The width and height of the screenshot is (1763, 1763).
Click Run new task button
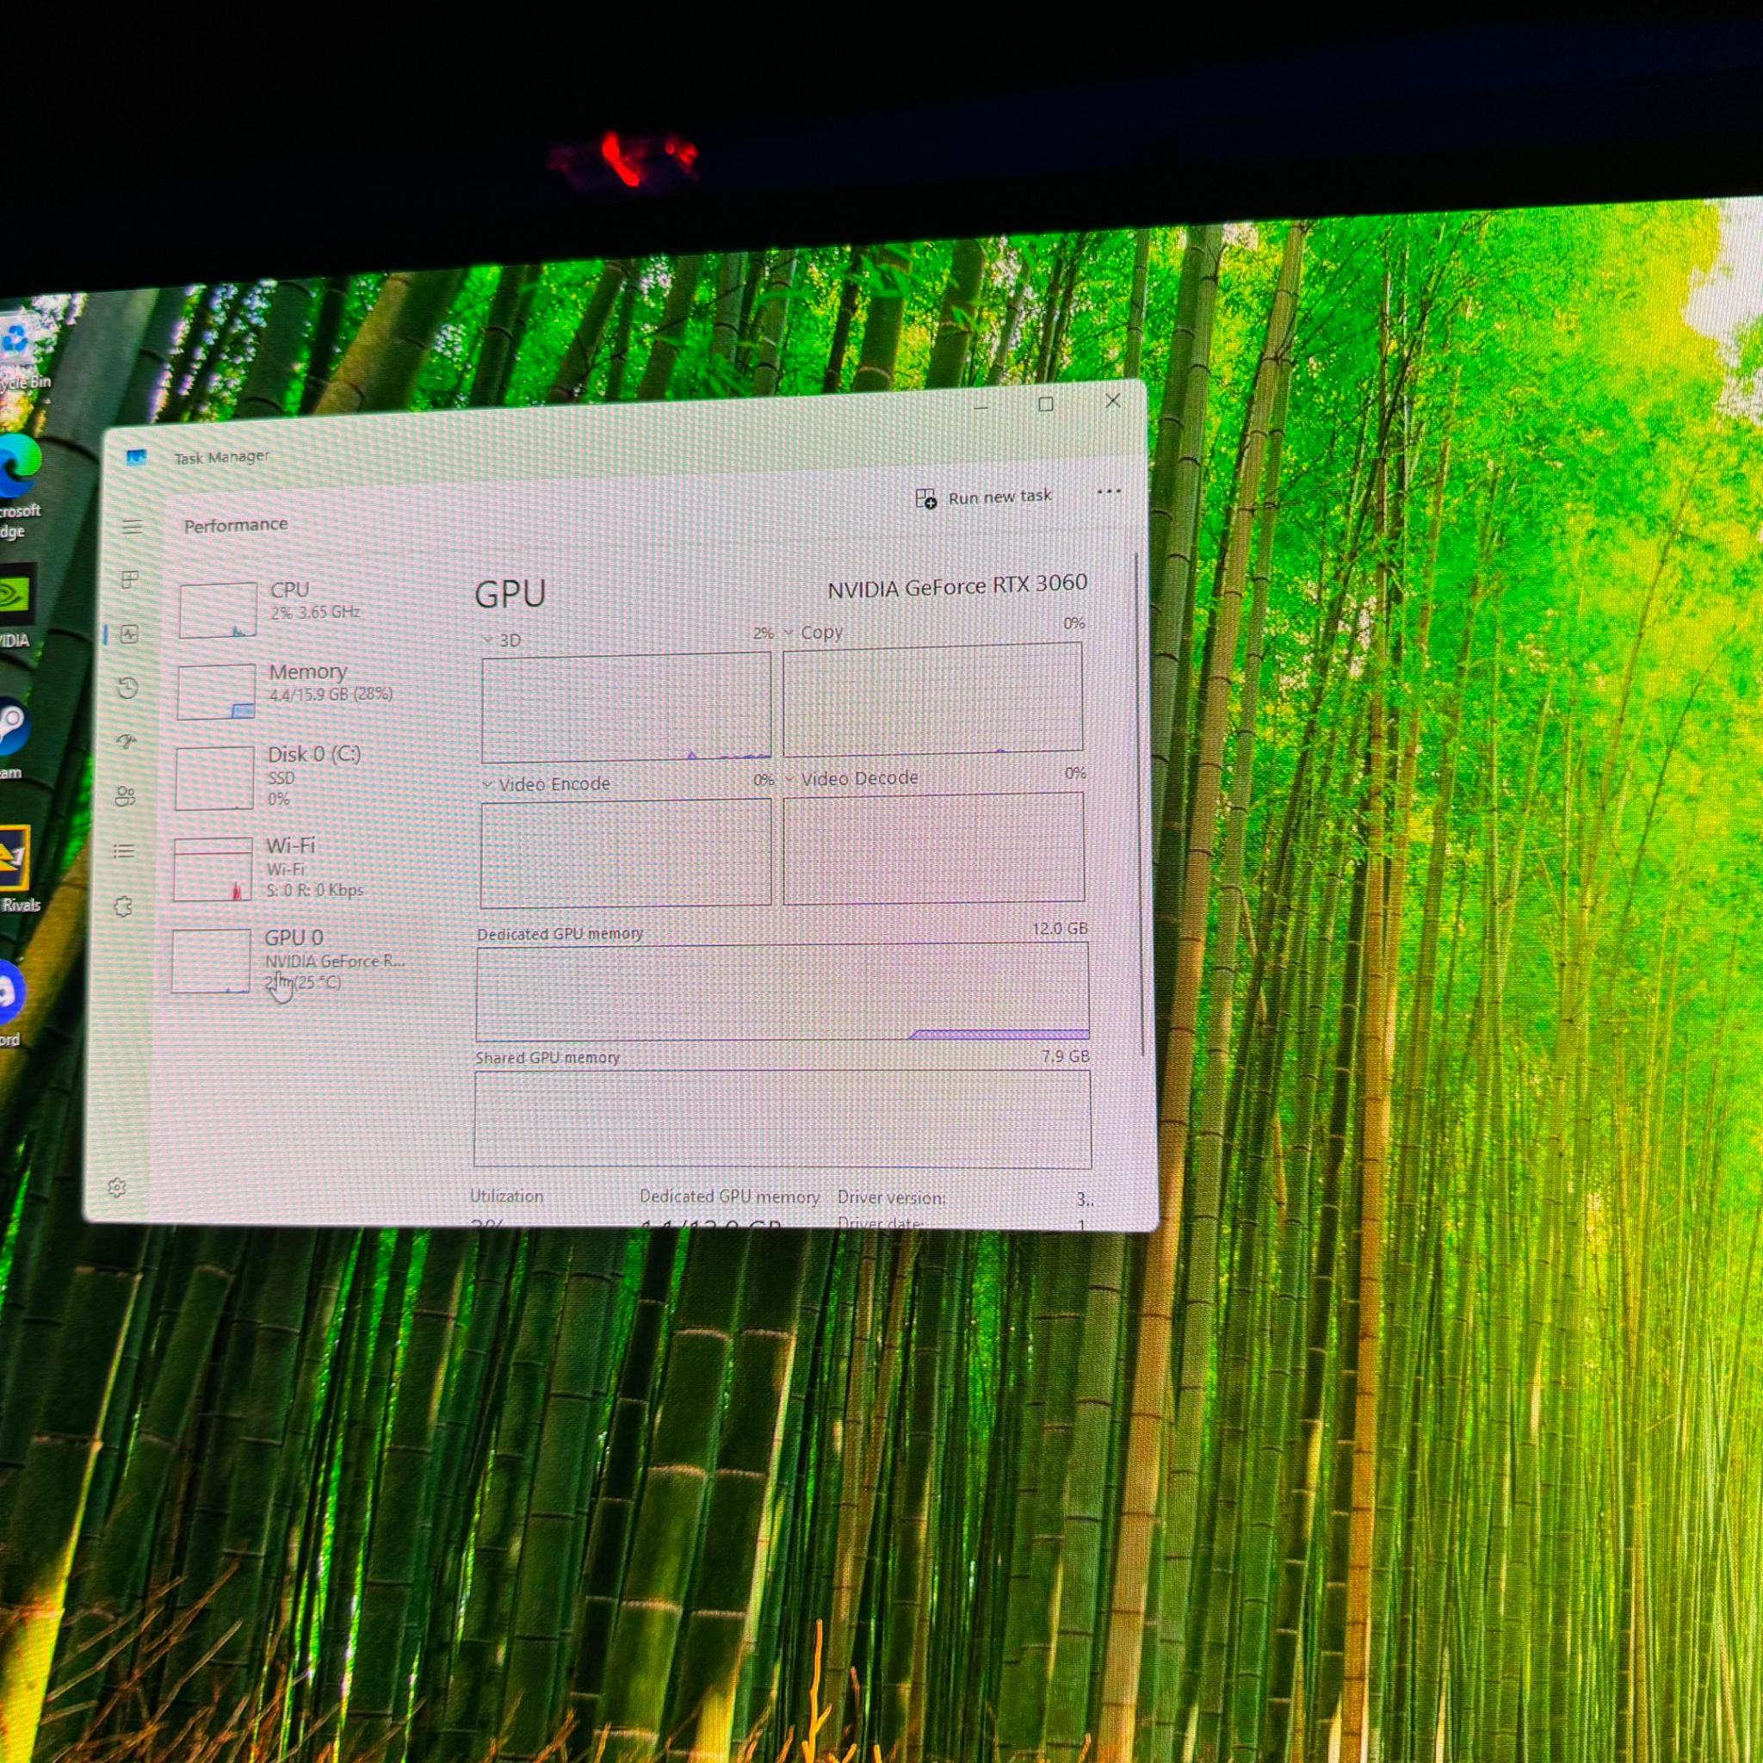click(984, 498)
